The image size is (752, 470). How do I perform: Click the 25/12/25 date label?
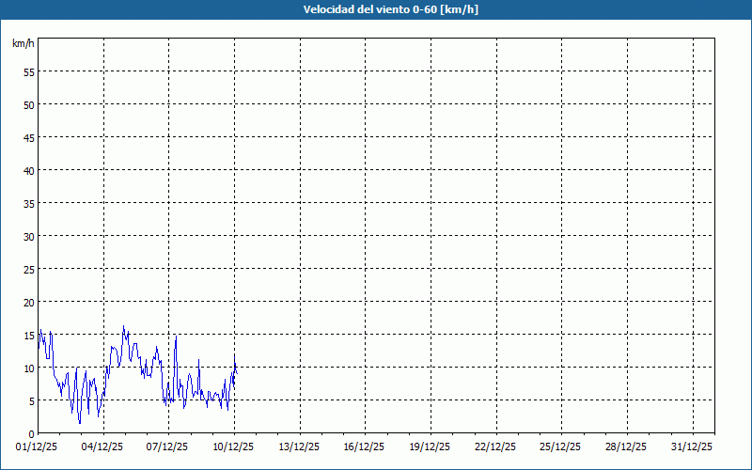(560, 446)
